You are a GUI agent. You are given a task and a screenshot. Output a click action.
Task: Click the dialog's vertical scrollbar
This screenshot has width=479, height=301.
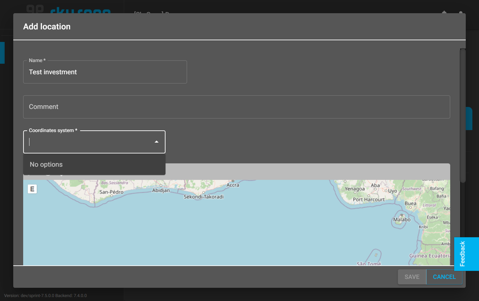(463, 116)
